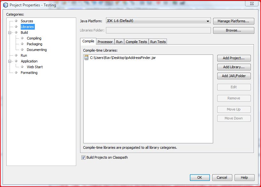The image size is (261, 187).
Task: Click the bullet icon beside Web Start
Action: coord(22,67)
